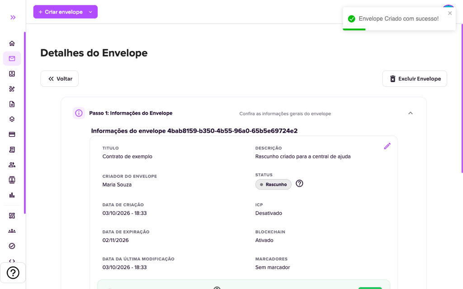Click the Envelope Criado com sucesso message

(399, 19)
